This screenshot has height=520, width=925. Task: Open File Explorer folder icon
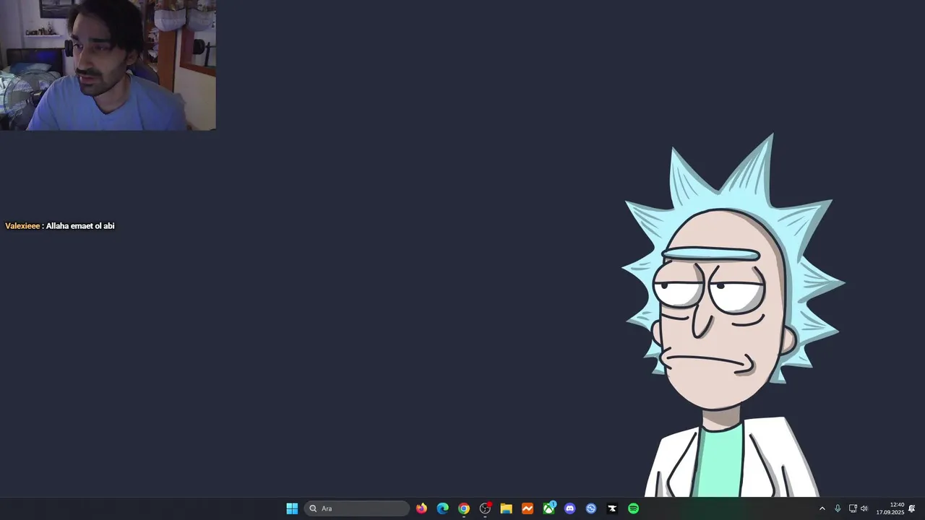point(507,508)
